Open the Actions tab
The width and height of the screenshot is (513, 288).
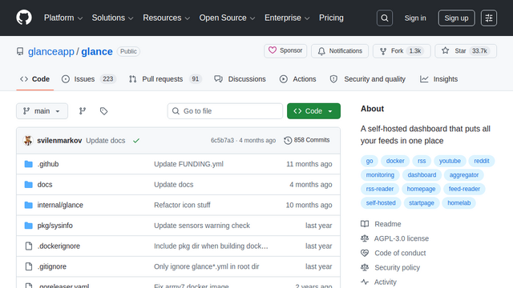[x=298, y=79]
